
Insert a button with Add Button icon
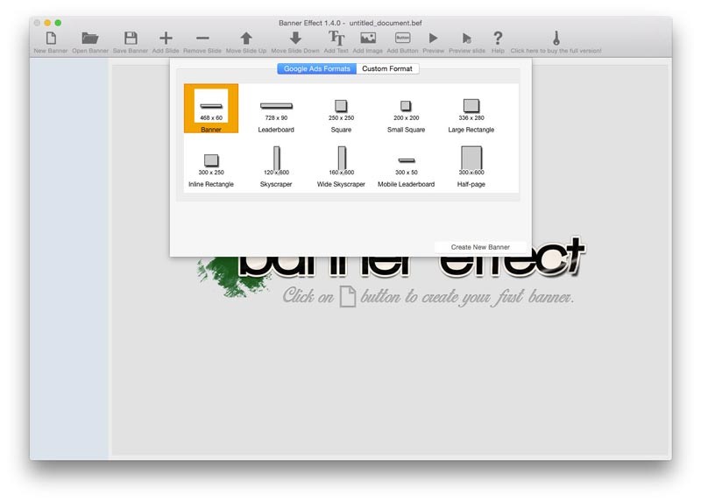click(402, 39)
